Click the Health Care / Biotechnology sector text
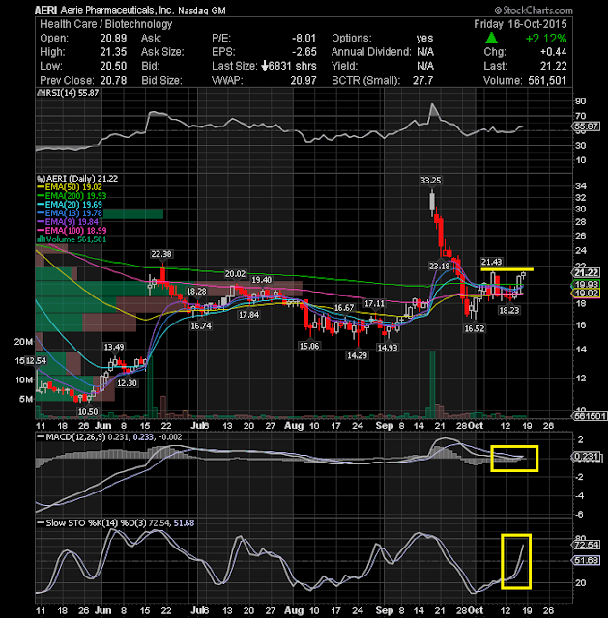The width and height of the screenshot is (608, 618). click(x=106, y=24)
